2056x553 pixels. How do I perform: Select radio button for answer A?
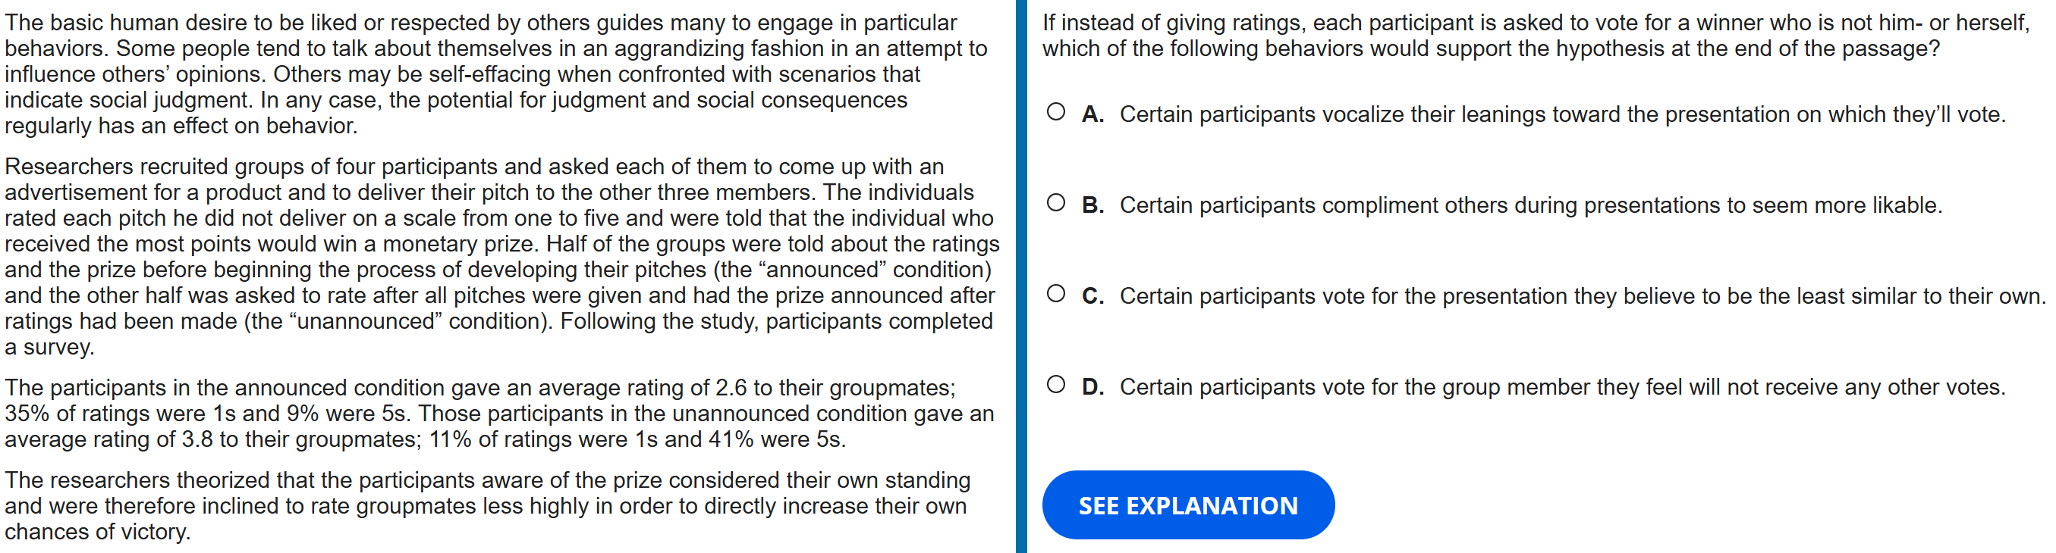tap(1055, 112)
